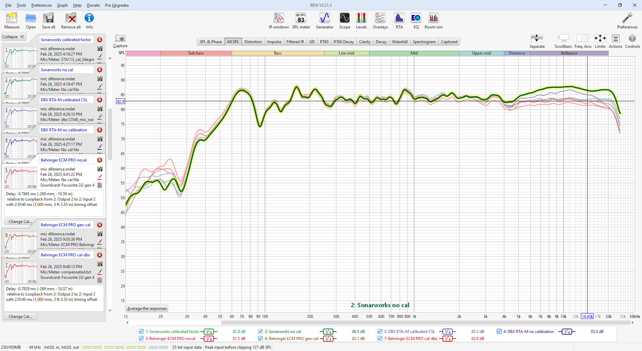Screen dimensions: 642x351
Task: Switch to the Waterfall tab
Action: (x=400, y=42)
